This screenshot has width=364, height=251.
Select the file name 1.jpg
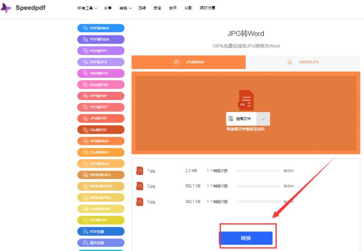click(151, 171)
